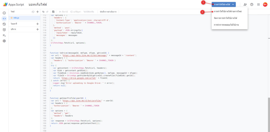Click the Execution log button in toolbar

(108, 12)
